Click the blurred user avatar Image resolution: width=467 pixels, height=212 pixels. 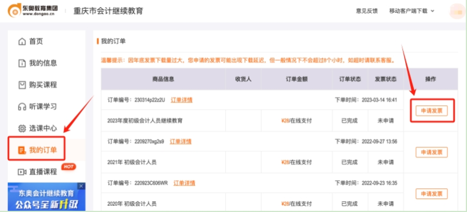click(457, 11)
